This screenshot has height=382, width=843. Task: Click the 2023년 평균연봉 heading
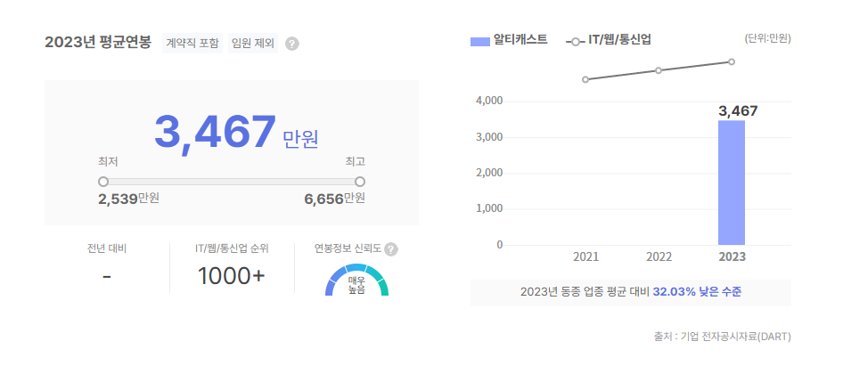coord(98,43)
